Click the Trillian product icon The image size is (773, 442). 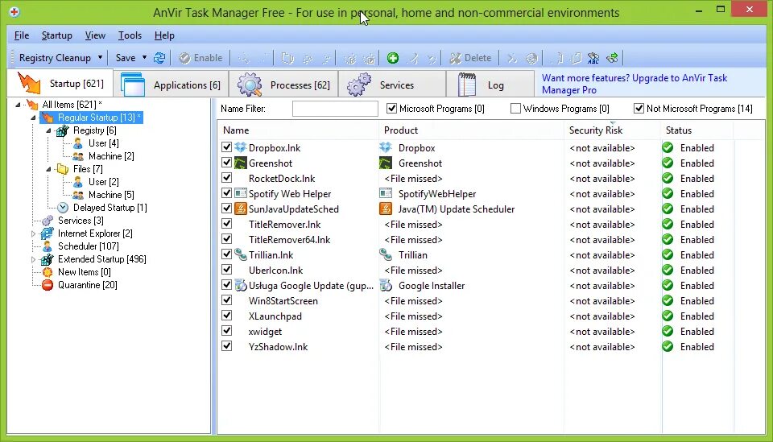[386, 254]
